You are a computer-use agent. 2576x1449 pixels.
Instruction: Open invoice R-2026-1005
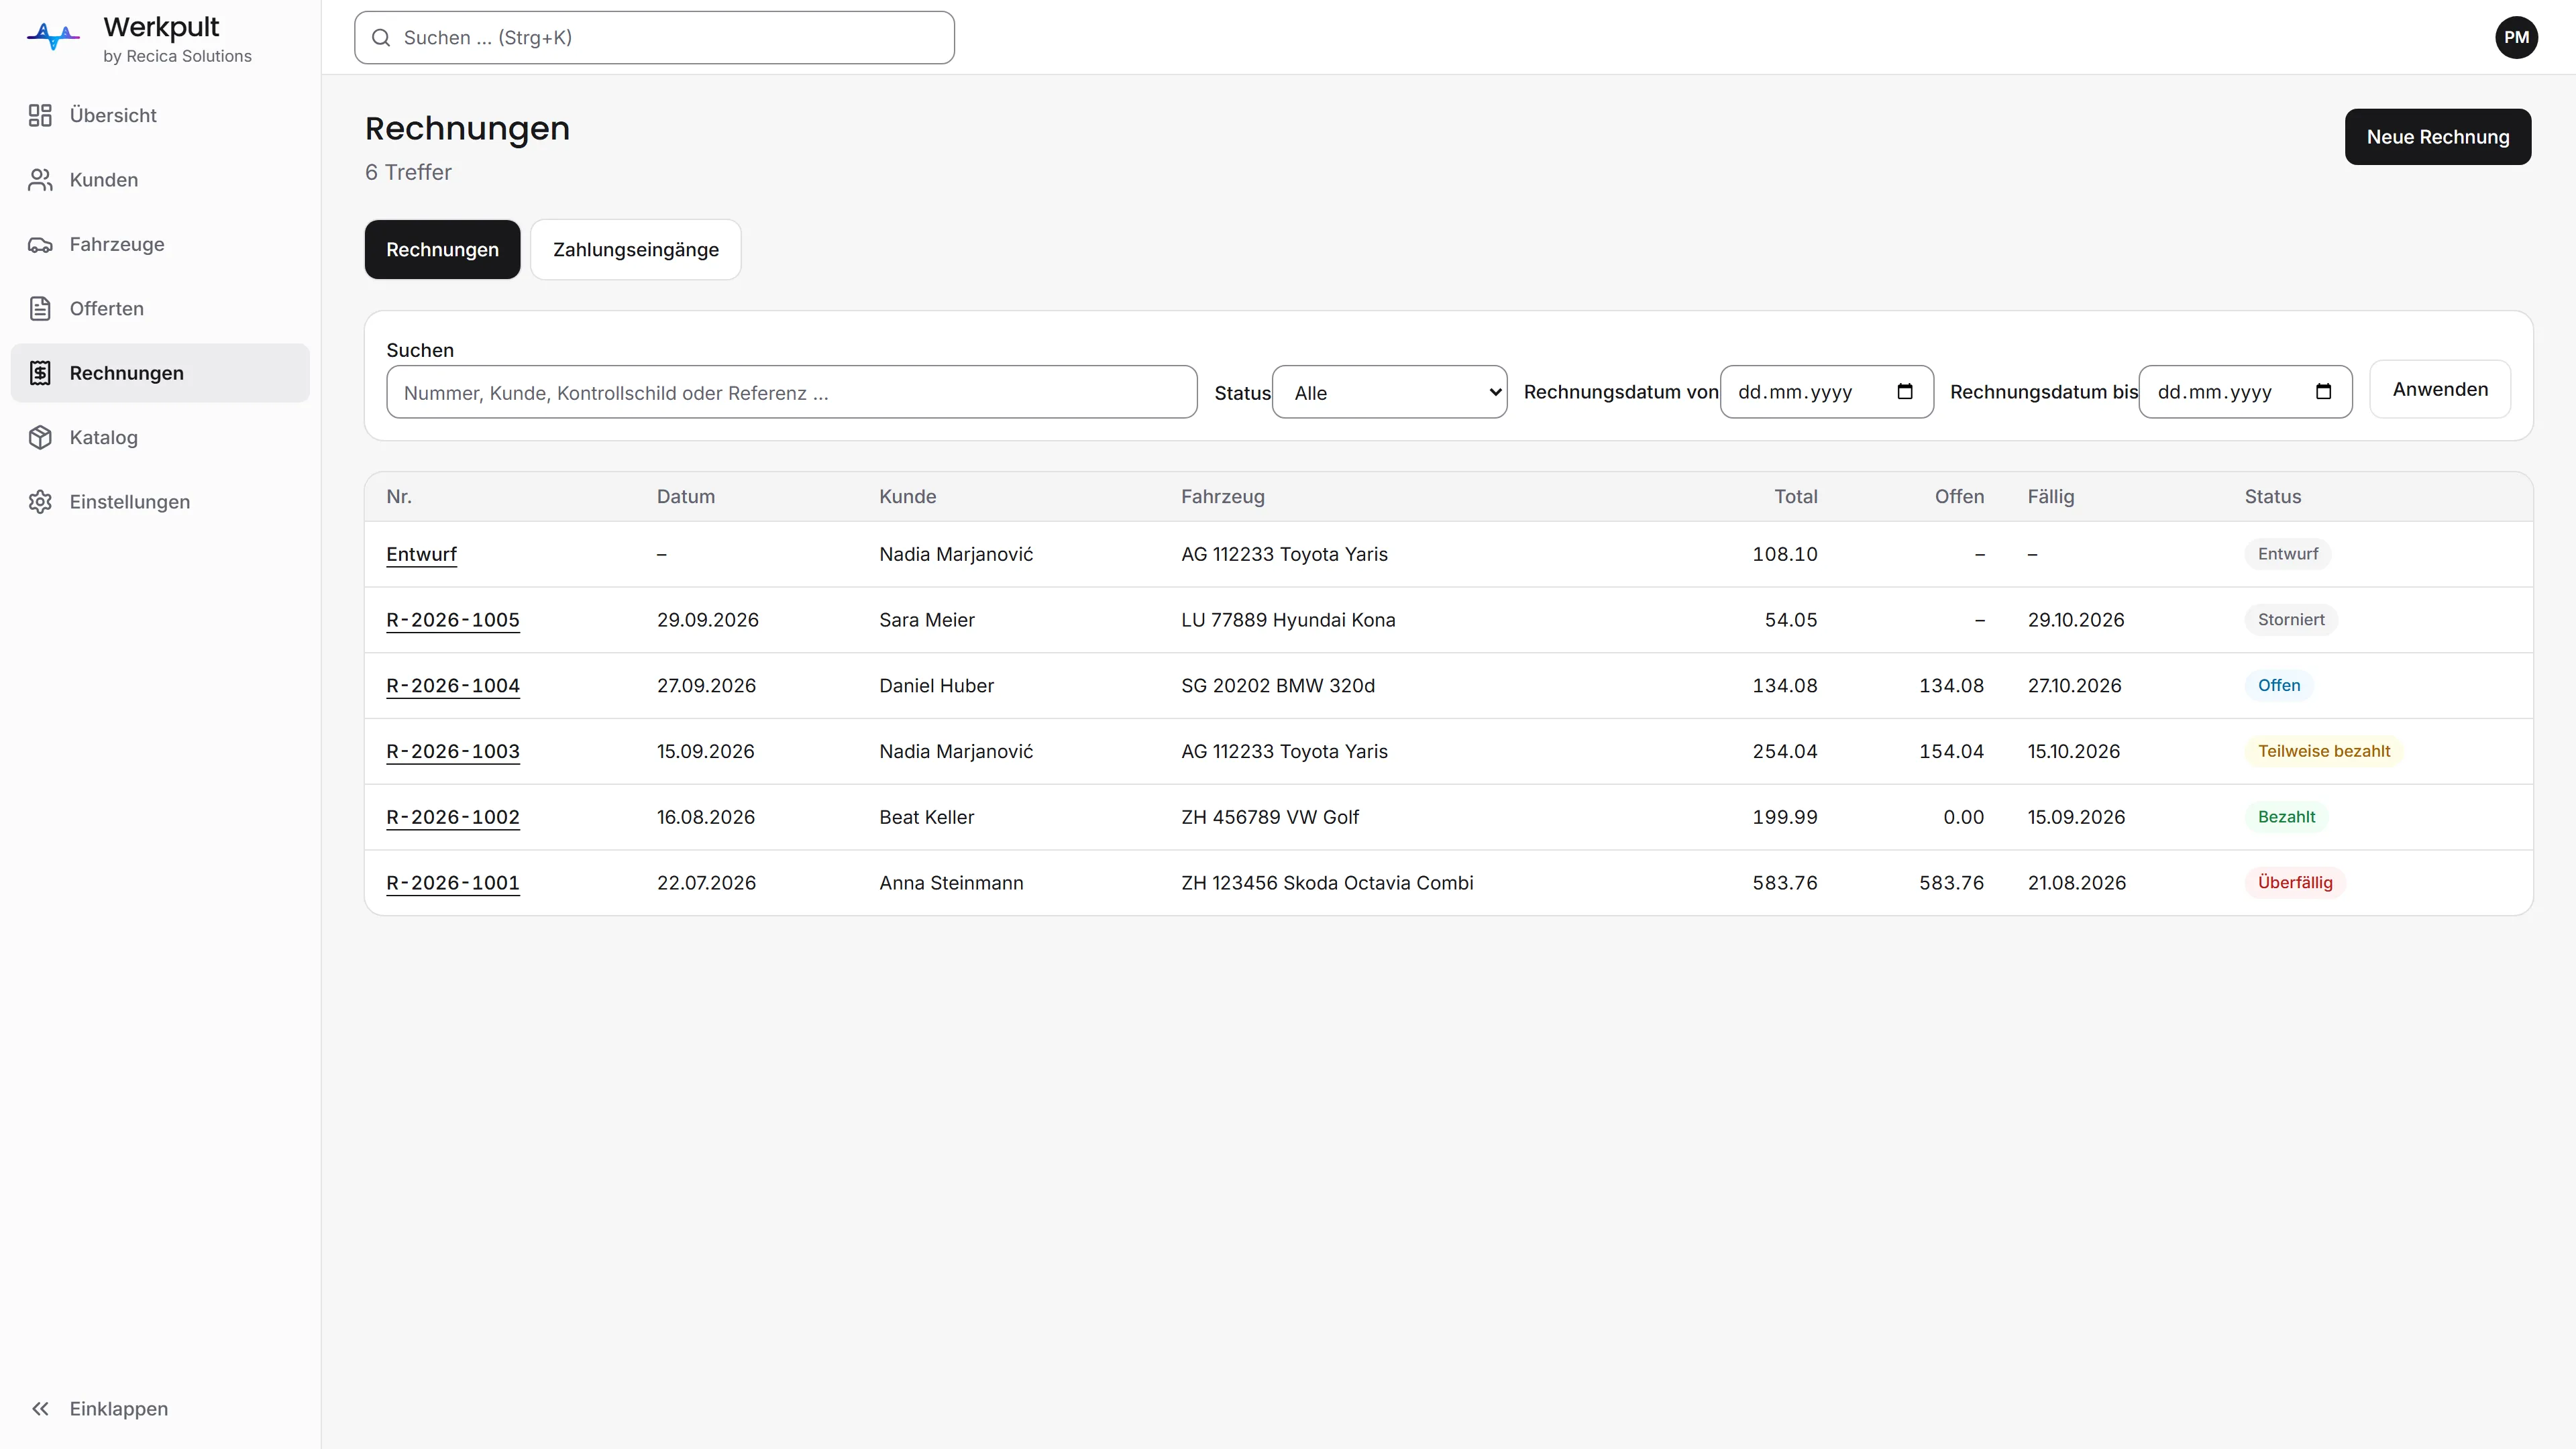[453, 620]
